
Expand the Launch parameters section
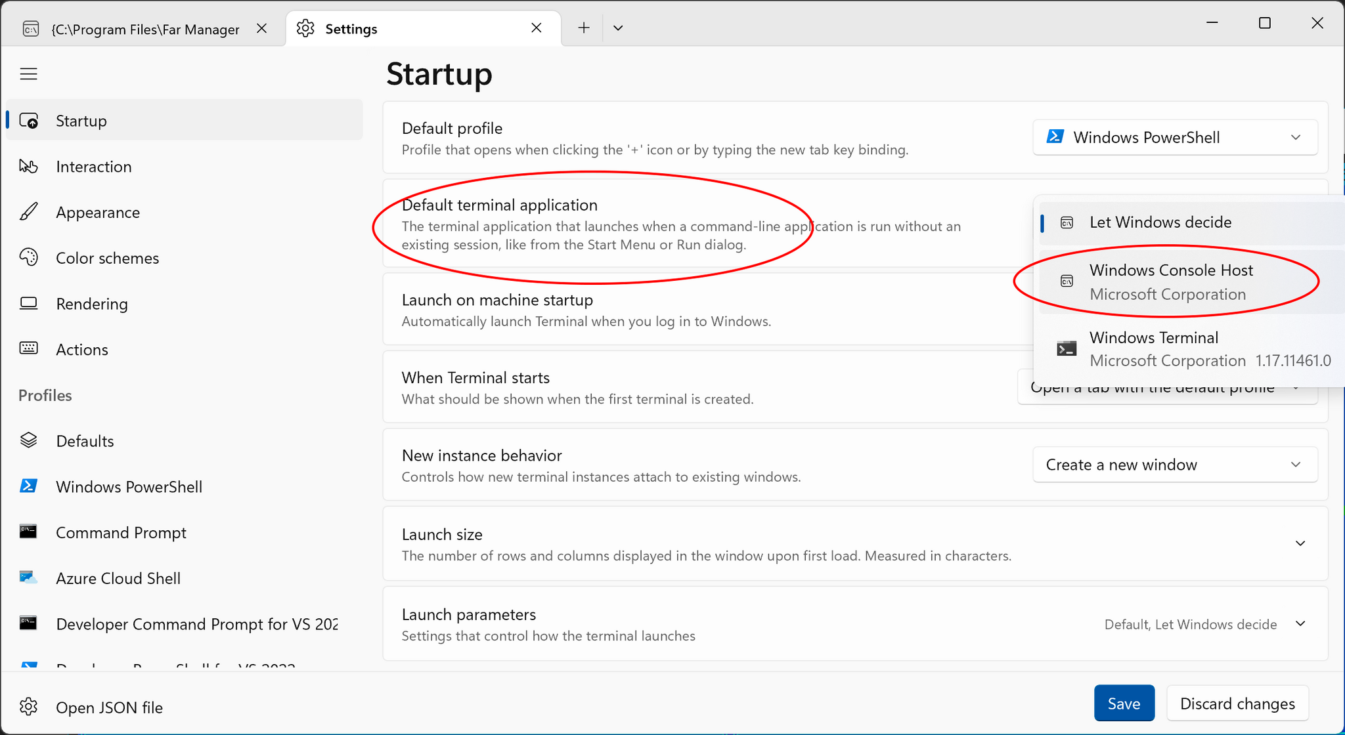click(x=855, y=624)
